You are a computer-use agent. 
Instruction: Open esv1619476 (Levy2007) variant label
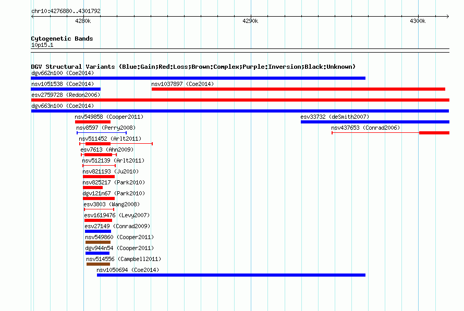coord(117,215)
